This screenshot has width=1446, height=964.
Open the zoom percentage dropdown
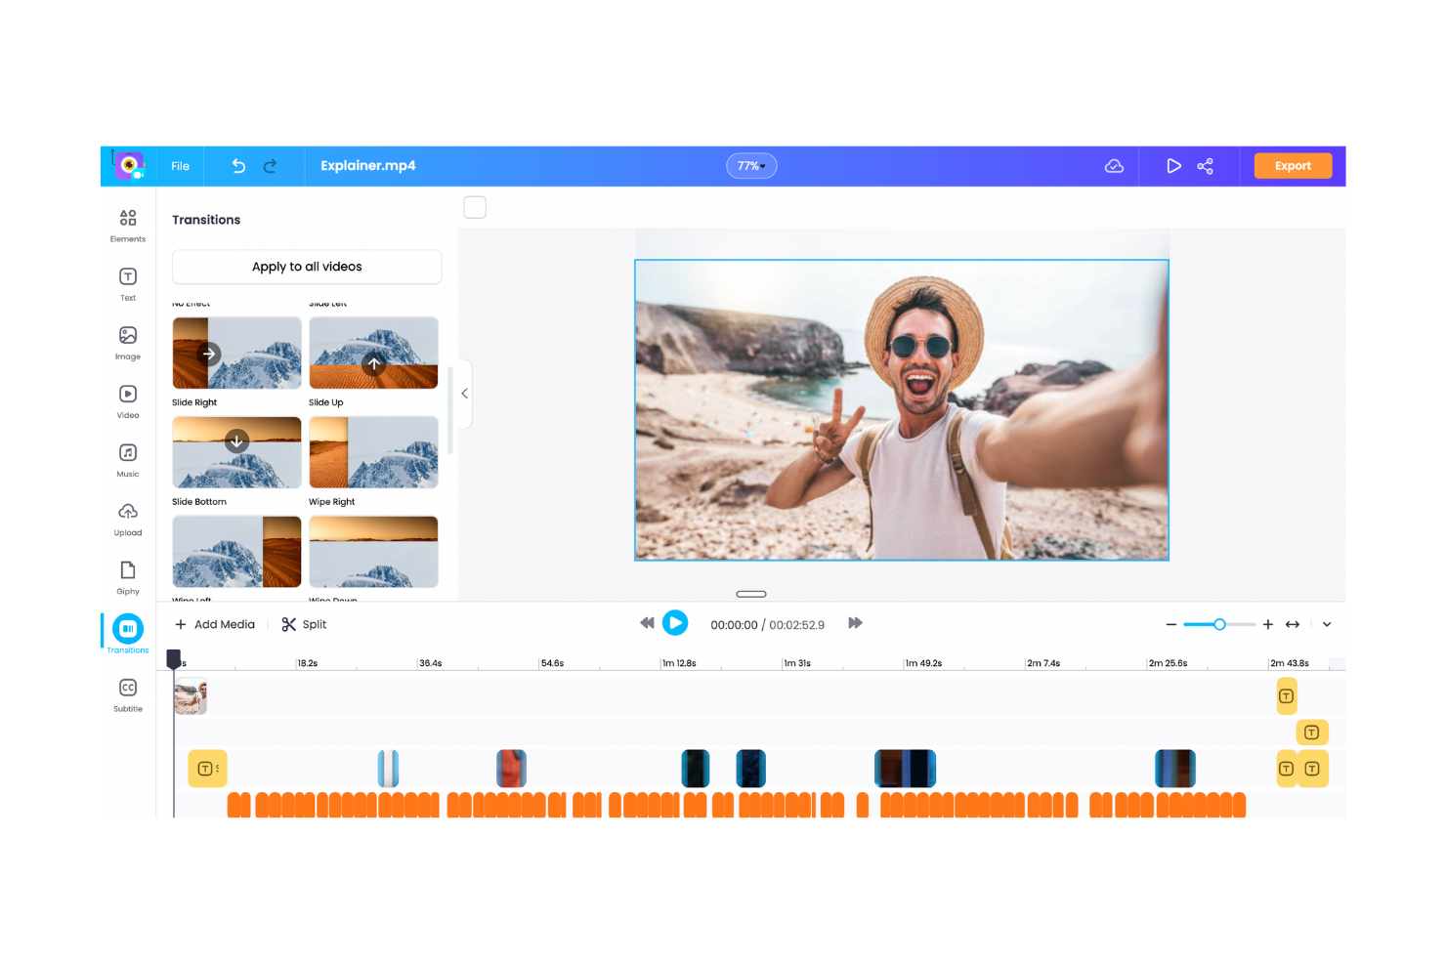pos(751,165)
